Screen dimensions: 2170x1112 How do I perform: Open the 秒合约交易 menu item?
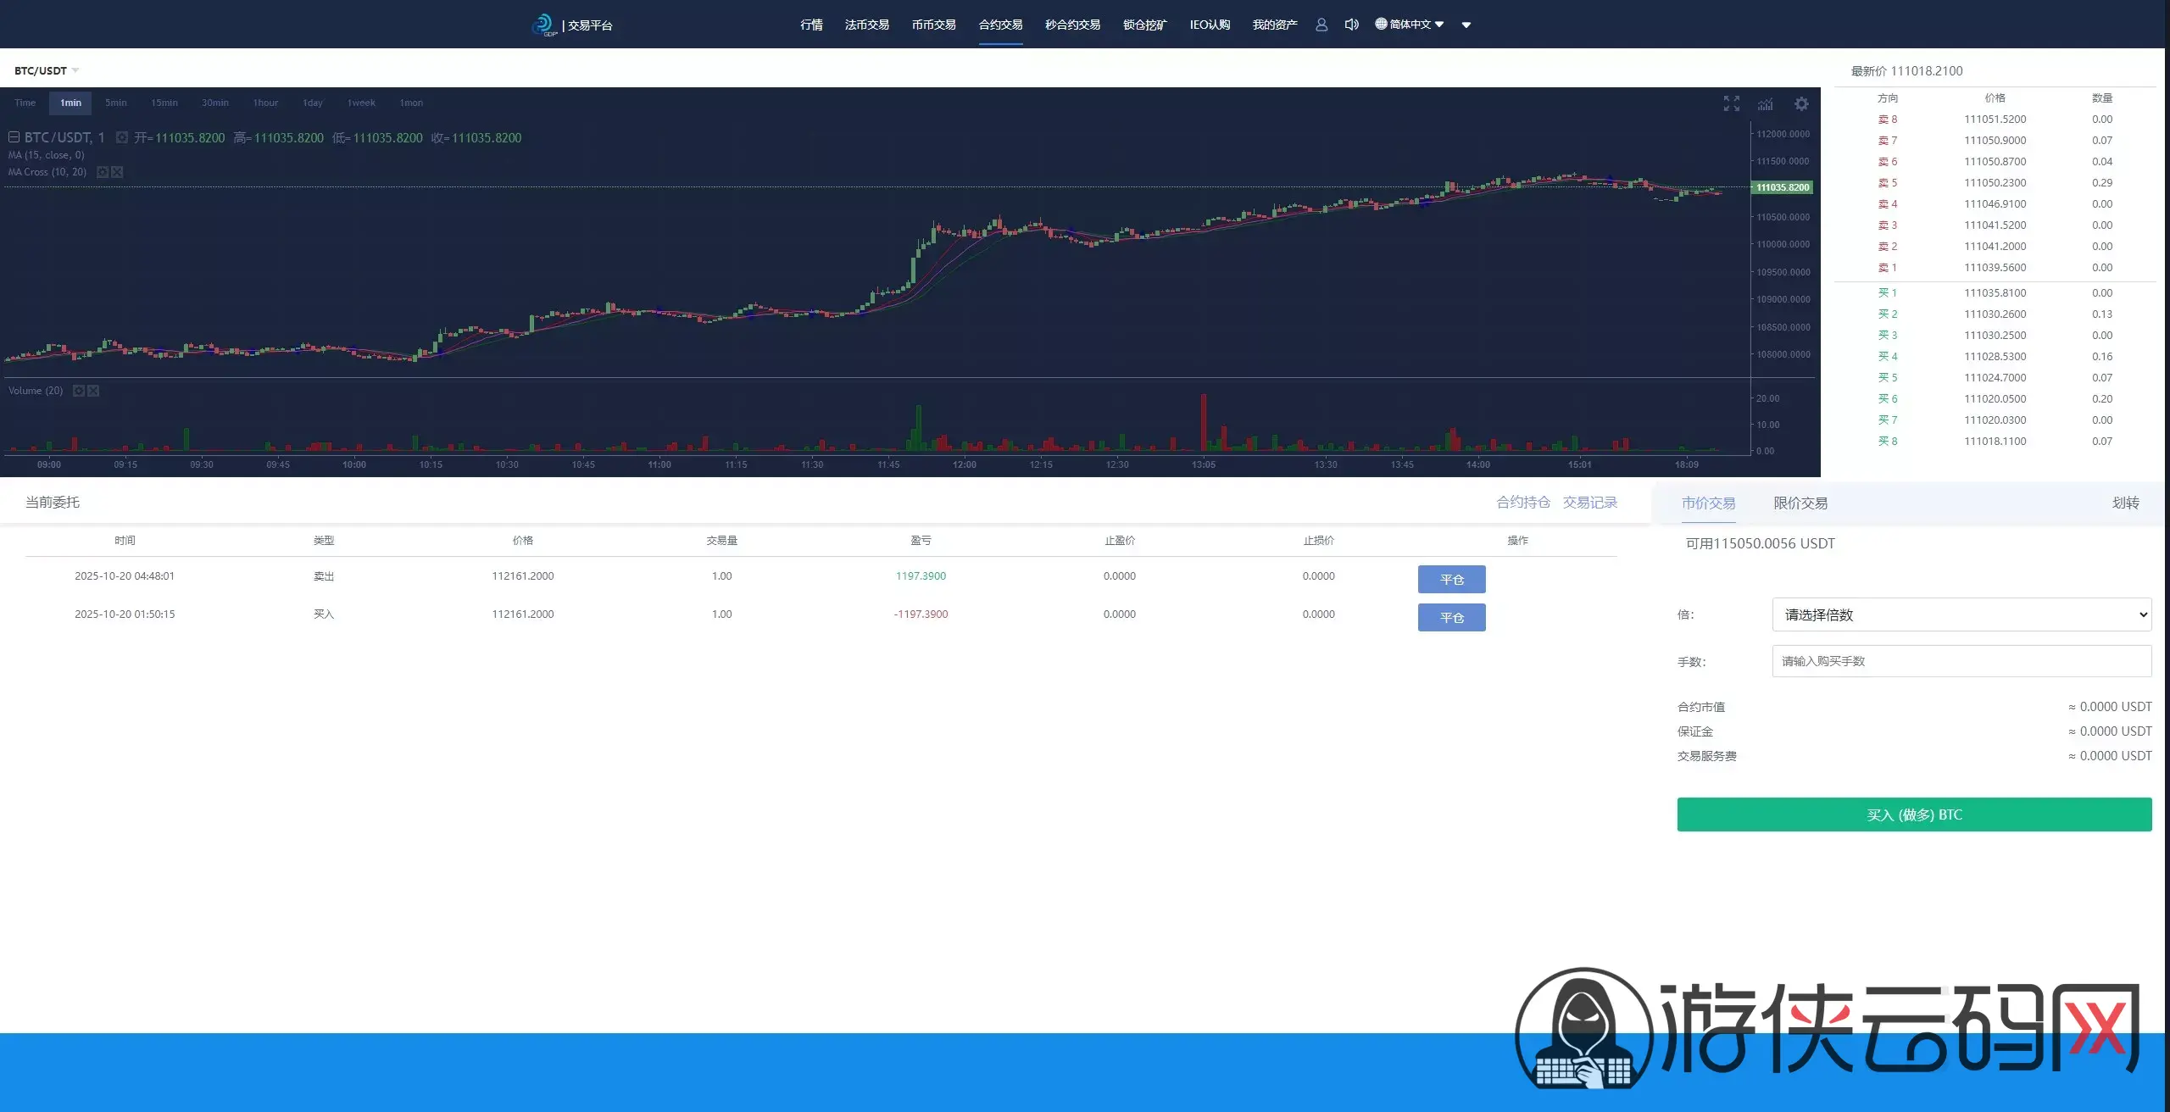point(1072,25)
